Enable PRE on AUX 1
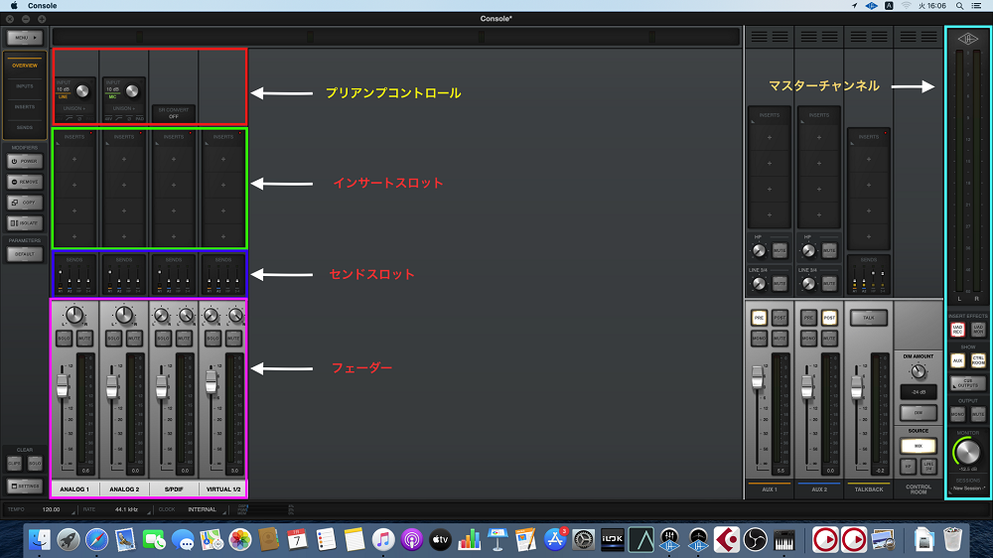 click(x=759, y=318)
